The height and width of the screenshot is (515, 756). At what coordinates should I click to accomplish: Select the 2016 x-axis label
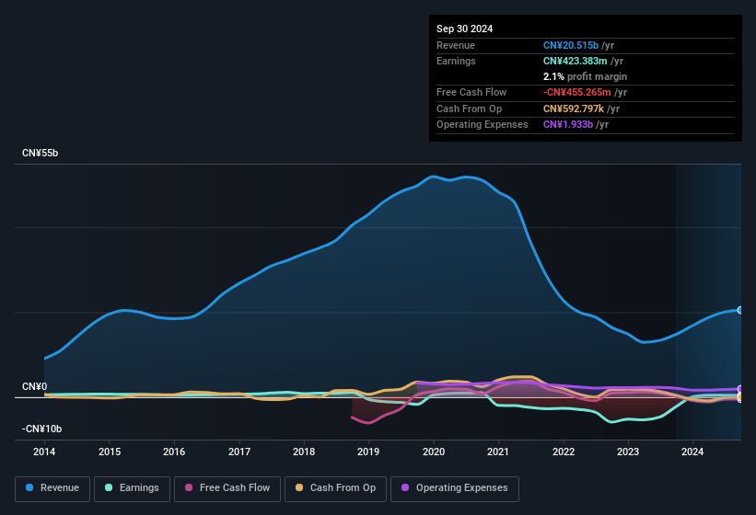[174, 452]
